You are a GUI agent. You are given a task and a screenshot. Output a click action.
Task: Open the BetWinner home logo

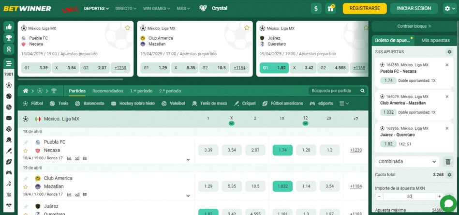27,9
